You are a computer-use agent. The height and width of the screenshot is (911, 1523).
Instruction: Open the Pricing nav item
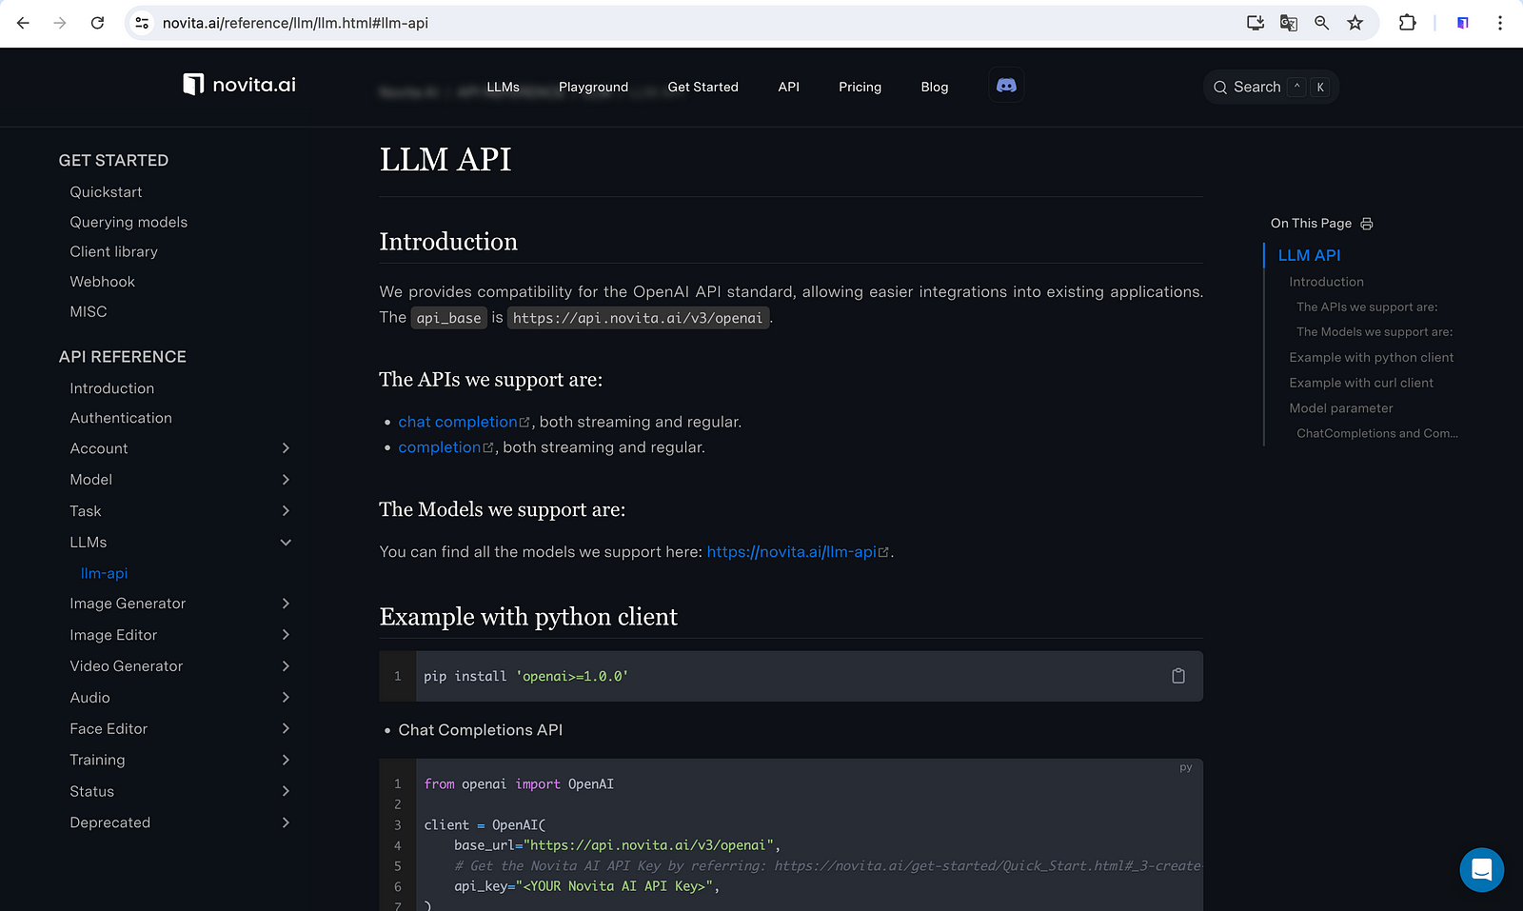pos(860,87)
